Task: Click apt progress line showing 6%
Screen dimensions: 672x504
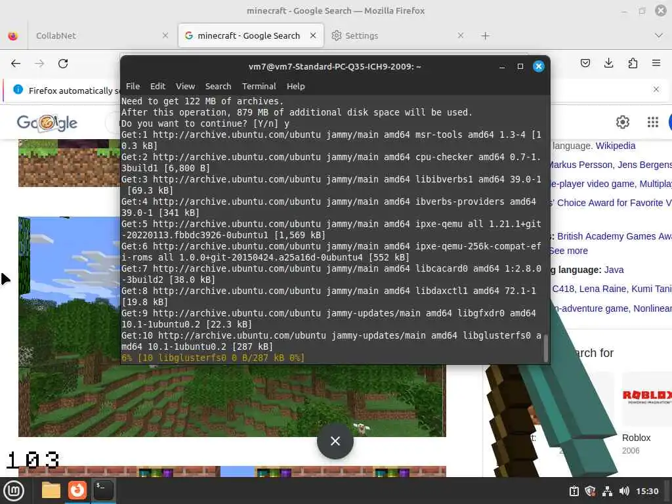Action: (213, 358)
